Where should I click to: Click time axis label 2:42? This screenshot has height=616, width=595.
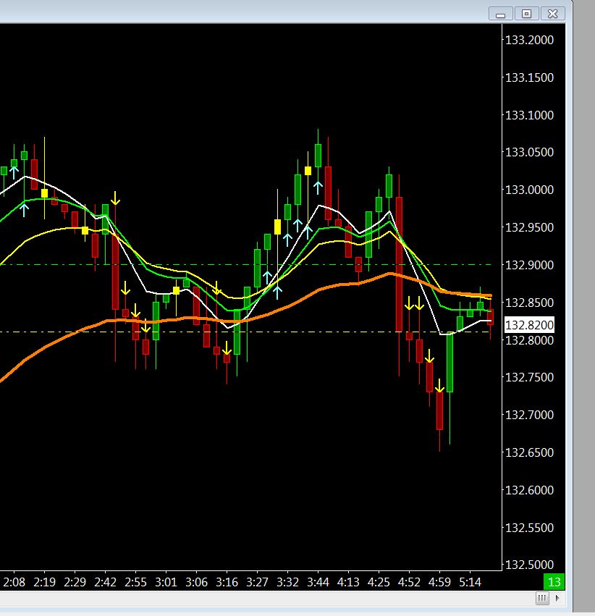105,582
